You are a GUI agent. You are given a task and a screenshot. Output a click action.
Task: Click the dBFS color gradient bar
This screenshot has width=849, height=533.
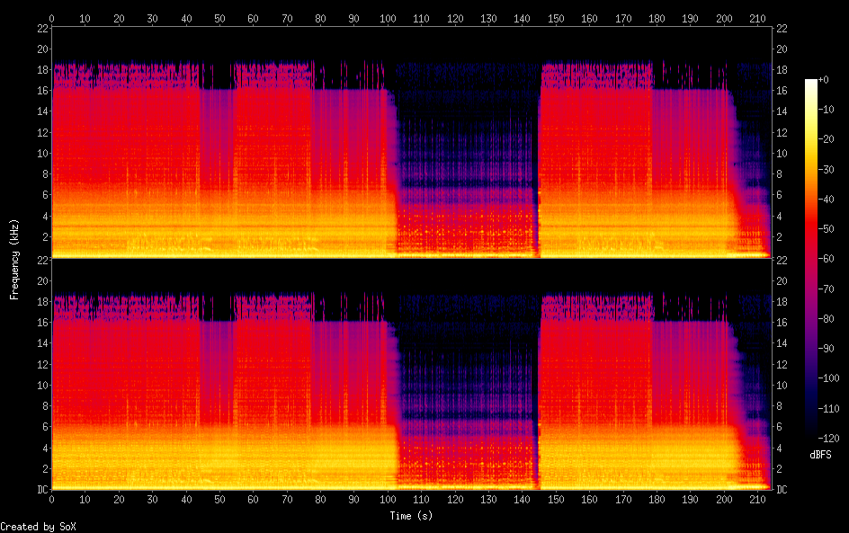tap(810, 258)
